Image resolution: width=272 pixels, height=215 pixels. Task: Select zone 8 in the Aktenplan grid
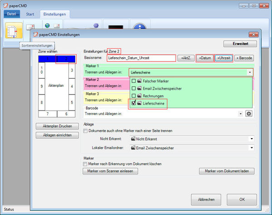point(42,102)
